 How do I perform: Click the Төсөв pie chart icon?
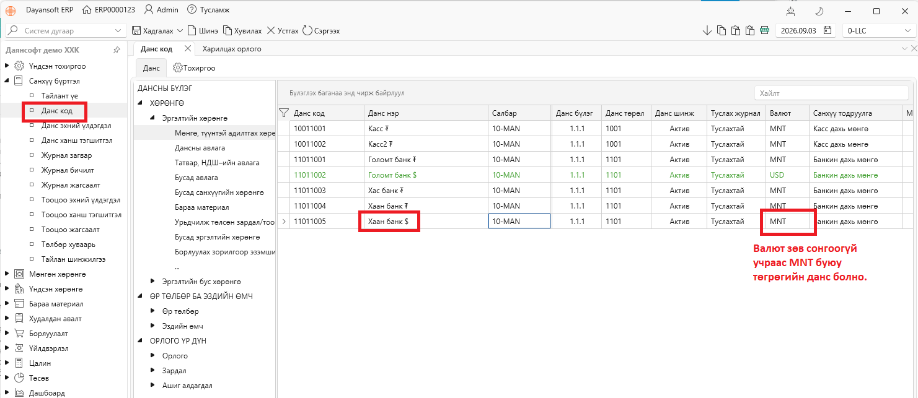[19, 378]
